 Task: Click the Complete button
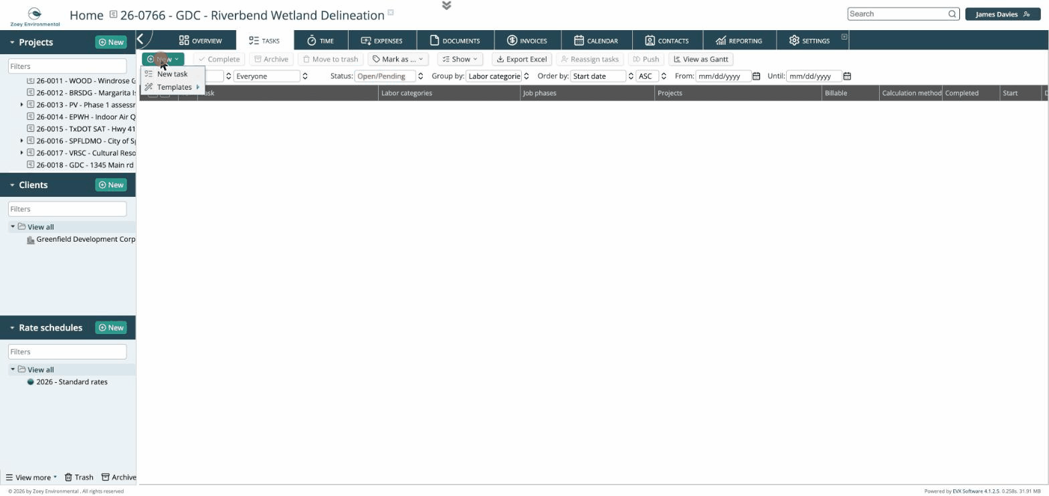(x=219, y=59)
